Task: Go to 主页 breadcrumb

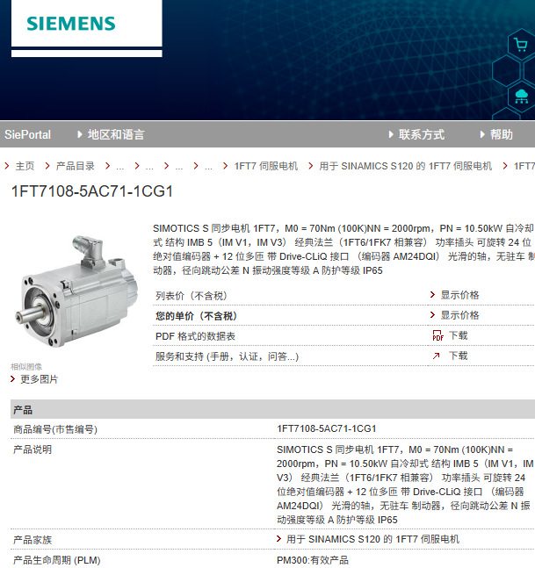Action: tap(25, 166)
